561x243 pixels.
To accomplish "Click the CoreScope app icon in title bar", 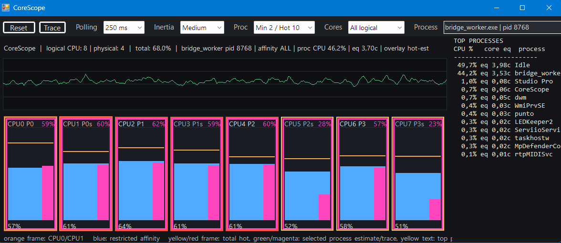I will pyautogui.click(x=5, y=8).
